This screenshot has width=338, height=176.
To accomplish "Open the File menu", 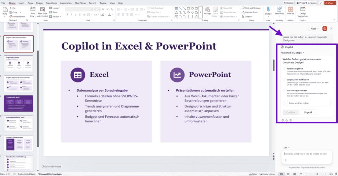I will coord(3,3).
